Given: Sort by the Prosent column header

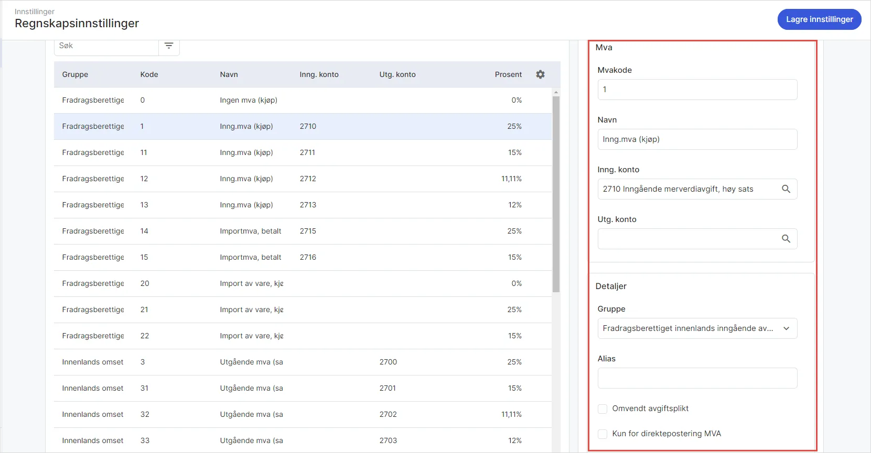Looking at the screenshot, I should pyautogui.click(x=508, y=74).
